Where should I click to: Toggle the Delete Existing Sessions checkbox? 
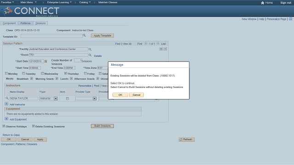click(34, 126)
